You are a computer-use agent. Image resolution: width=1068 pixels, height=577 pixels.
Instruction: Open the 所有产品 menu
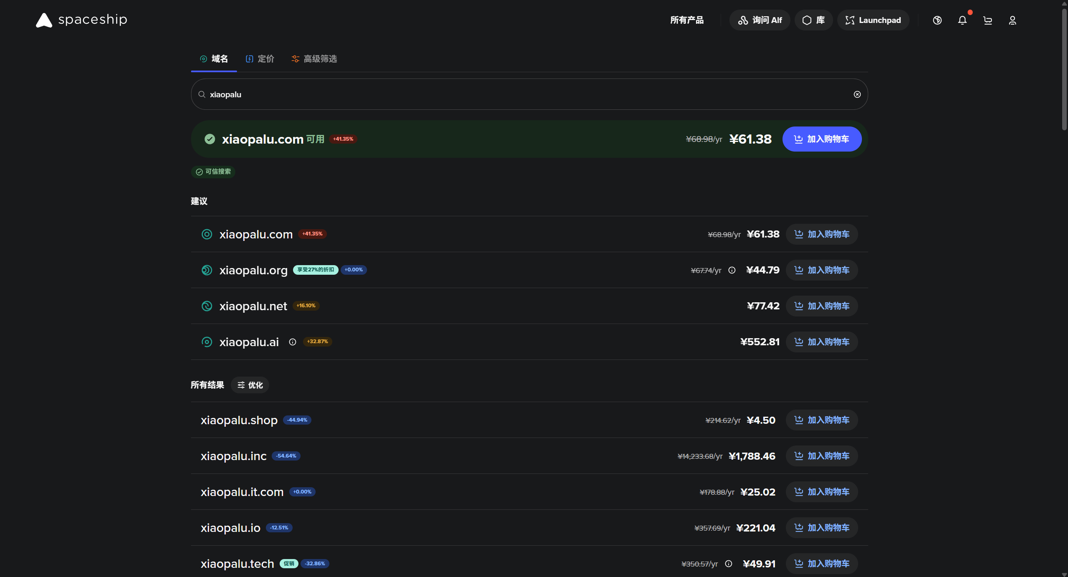coord(687,20)
